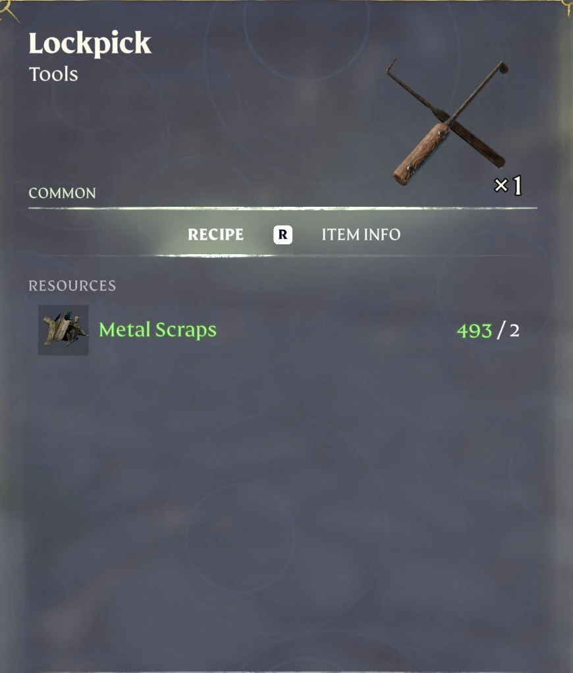Click the Metal Scraps resource row

point(279,330)
